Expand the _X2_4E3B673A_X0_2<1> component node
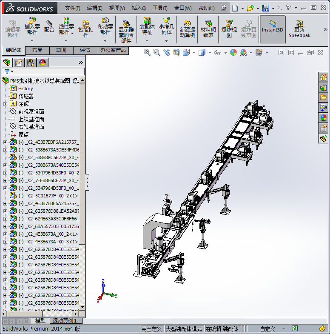 (6, 234)
